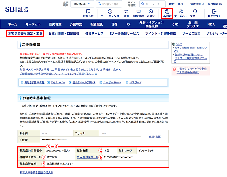Screen dimensions: 227x177
Task: Open 口座管理 account management icon
Action: point(138,13)
